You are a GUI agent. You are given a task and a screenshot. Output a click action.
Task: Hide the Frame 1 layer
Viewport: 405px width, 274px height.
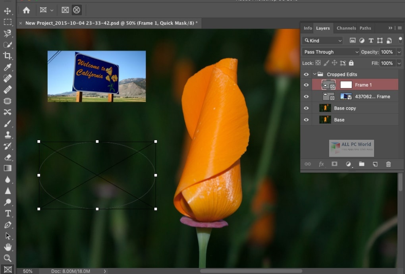[x=306, y=85]
